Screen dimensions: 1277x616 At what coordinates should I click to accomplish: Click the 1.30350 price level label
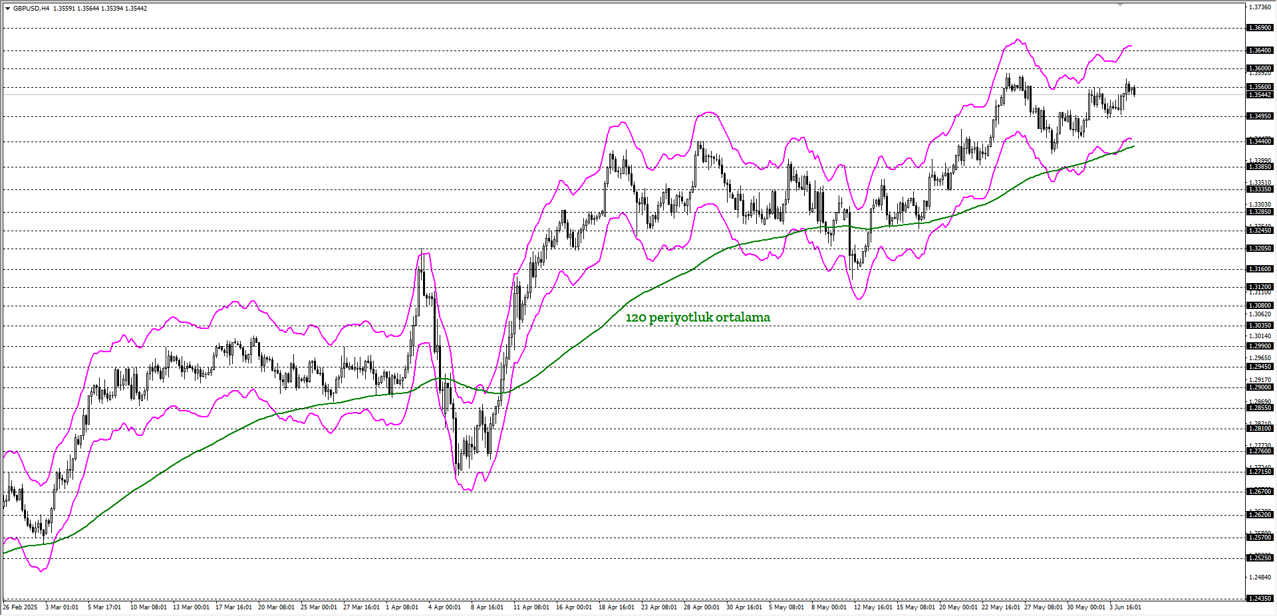pyautogui.click(x=1259, y=326)
